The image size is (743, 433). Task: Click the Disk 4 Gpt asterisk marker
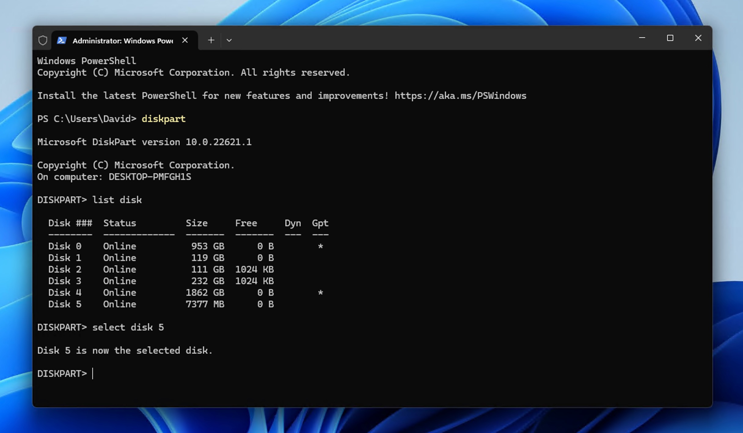click(320, 292)
